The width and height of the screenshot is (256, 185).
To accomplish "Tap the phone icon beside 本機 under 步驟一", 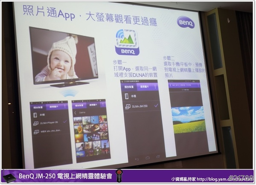I will 127,96.
